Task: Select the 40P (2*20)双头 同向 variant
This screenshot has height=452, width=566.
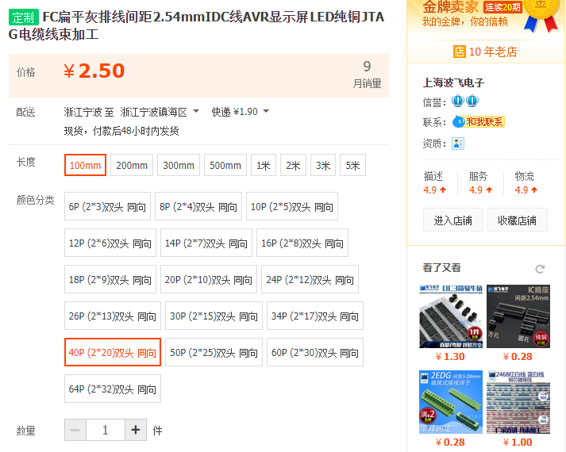Action: (x=113, y=352)
